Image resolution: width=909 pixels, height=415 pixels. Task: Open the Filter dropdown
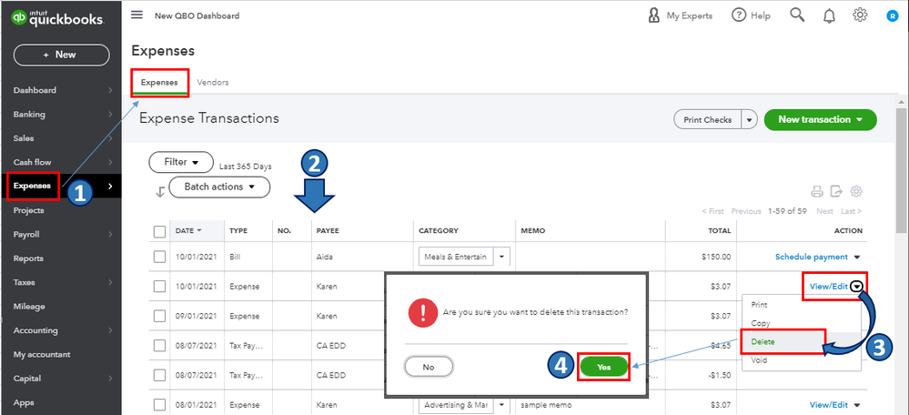(x=181, y=162)
